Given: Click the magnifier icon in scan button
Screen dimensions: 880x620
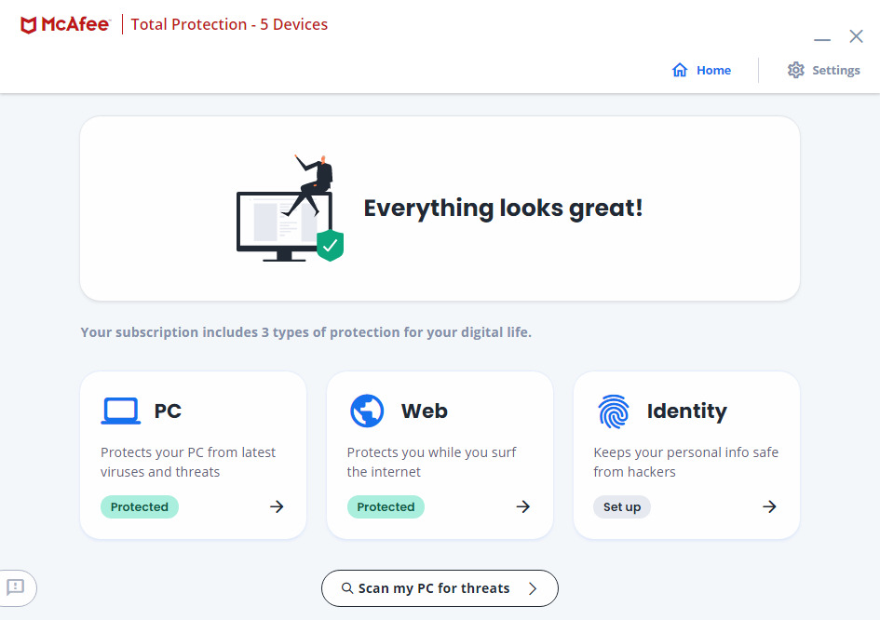Looking at the screenshot, I should pos(347,588).
